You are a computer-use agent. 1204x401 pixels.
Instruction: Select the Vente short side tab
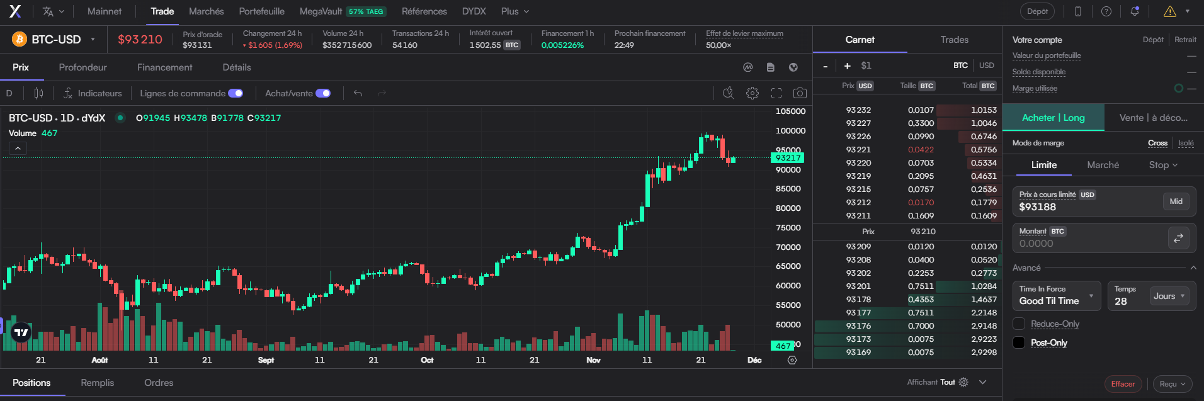(x=1154, y=118)
